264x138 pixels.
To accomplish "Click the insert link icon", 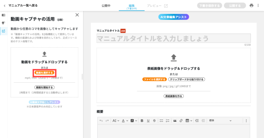I will click(x=181, y=121).
